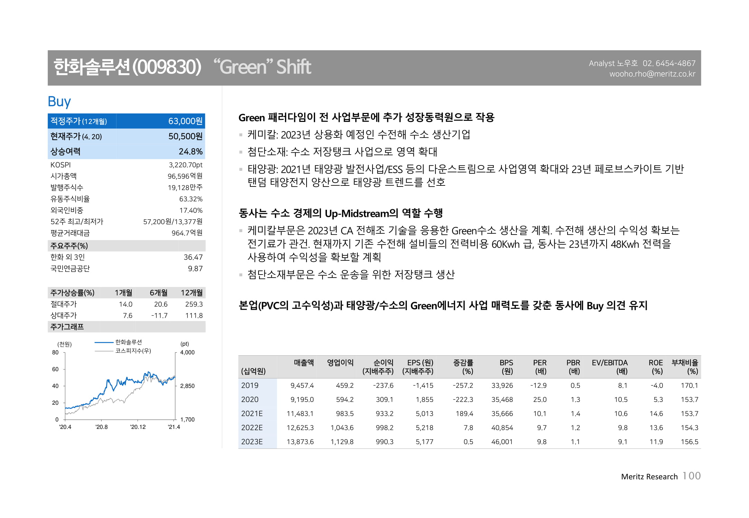The image size is (749, 518).
Task: Click the 코스피지수(우) gray legend line
Action: pos(104,351)
